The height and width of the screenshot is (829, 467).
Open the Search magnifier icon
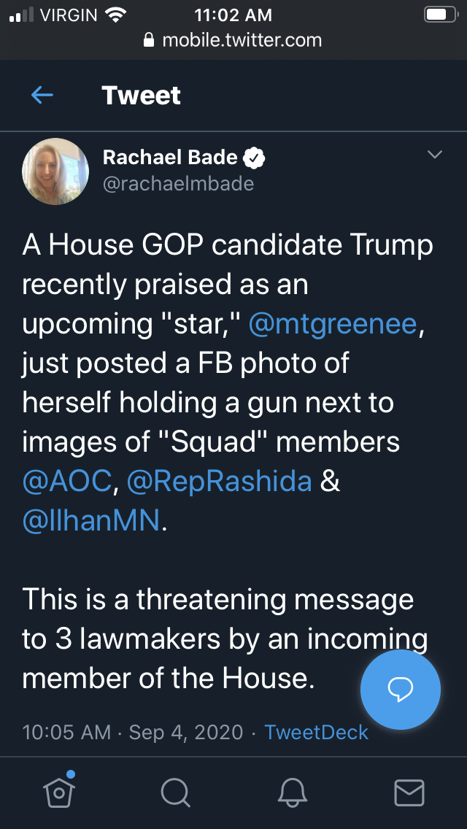coord(176,791)
